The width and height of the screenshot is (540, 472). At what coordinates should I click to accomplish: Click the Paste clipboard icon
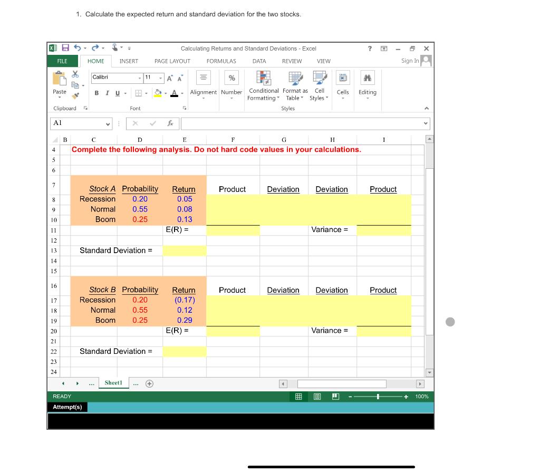pos(59,78)
